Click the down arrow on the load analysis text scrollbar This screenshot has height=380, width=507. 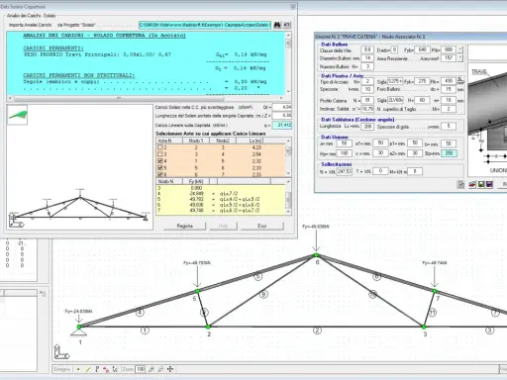[x=288, y=91]
